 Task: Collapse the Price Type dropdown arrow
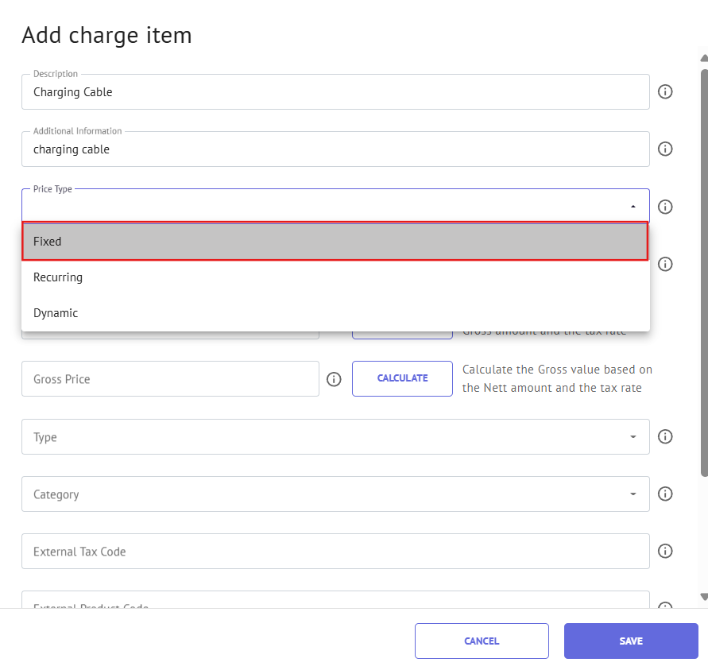tap(633, 207)
